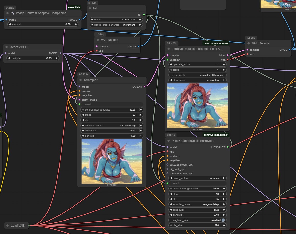Open the step_mode geometric dropdown
Screen dimensions: 296x234
[197, 80]
